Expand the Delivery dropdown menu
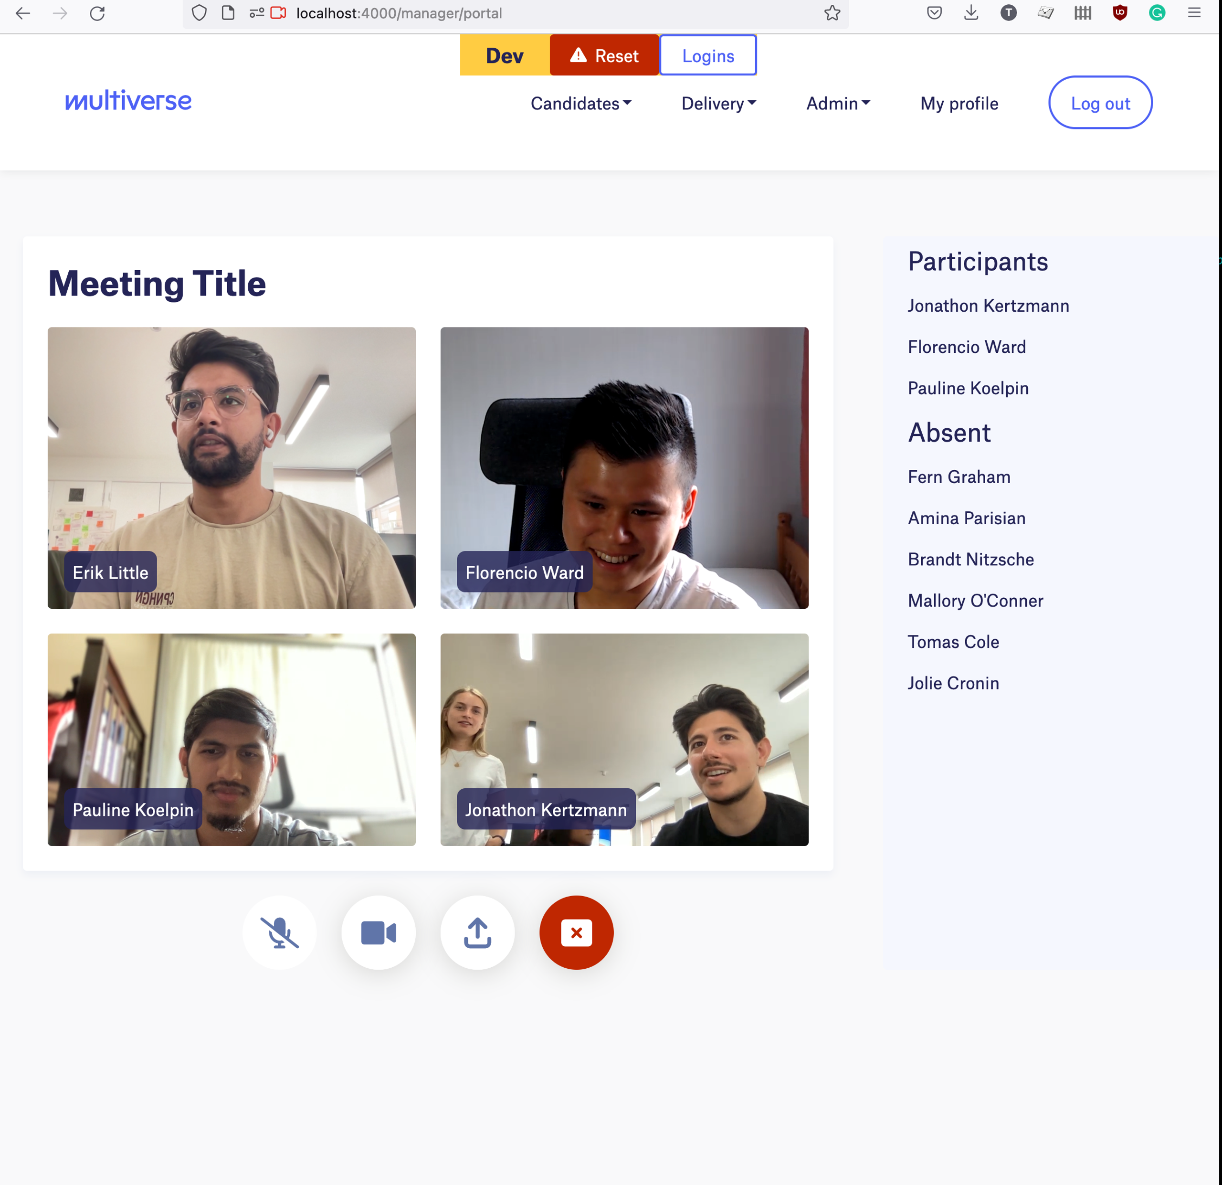The image size is (1222, 1185). pyautogui.click(x=718, y=104)
